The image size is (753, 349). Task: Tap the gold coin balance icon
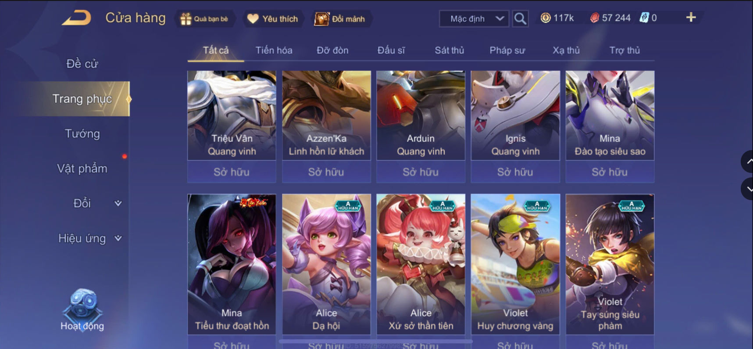(545, 18)
